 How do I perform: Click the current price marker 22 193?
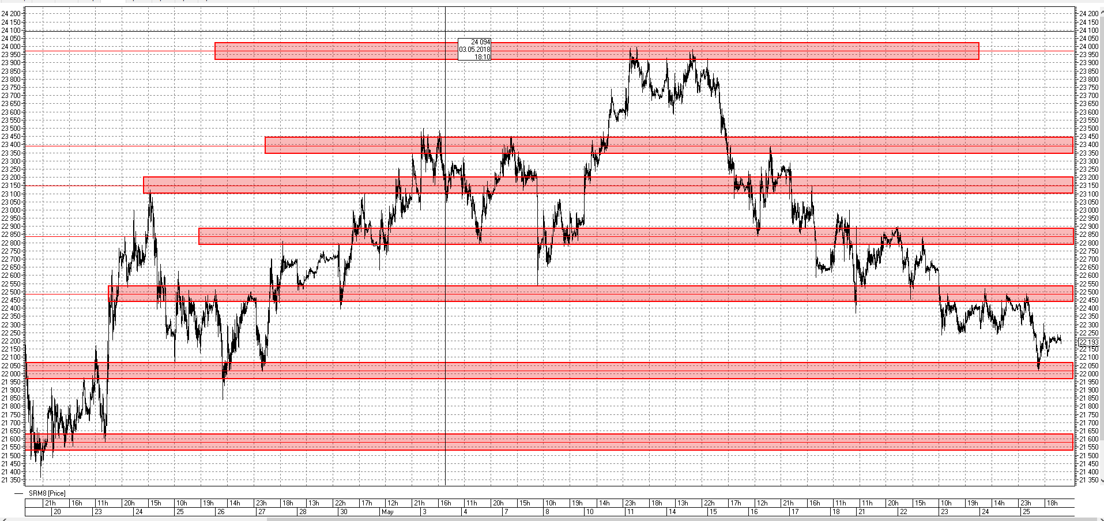(1088, 342)
